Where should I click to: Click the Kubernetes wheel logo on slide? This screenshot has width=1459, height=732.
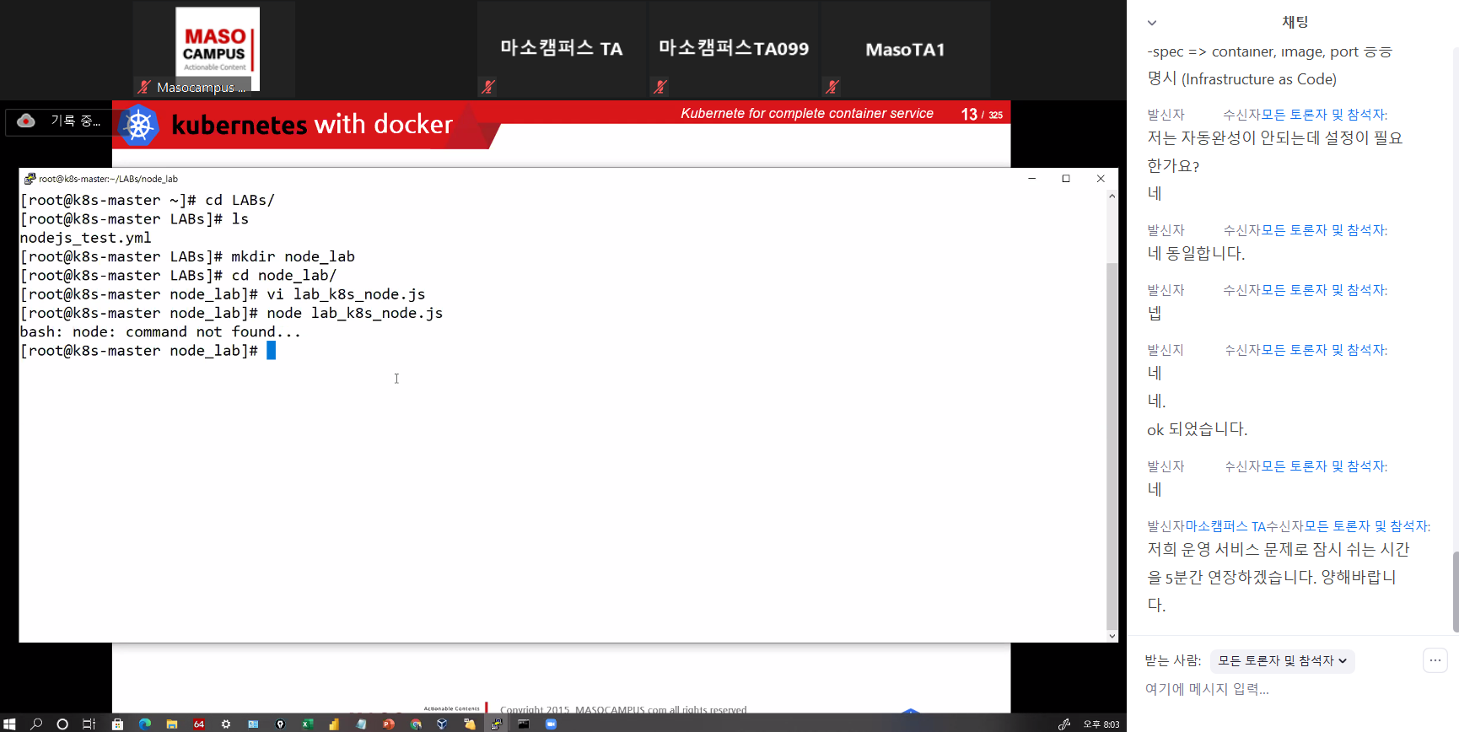tap(139, 126)
